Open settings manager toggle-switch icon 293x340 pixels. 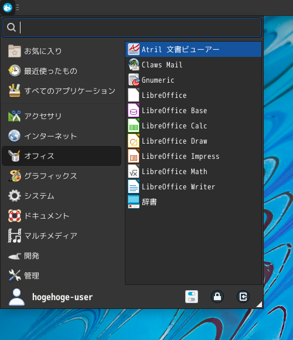click(x=192, y=297)
